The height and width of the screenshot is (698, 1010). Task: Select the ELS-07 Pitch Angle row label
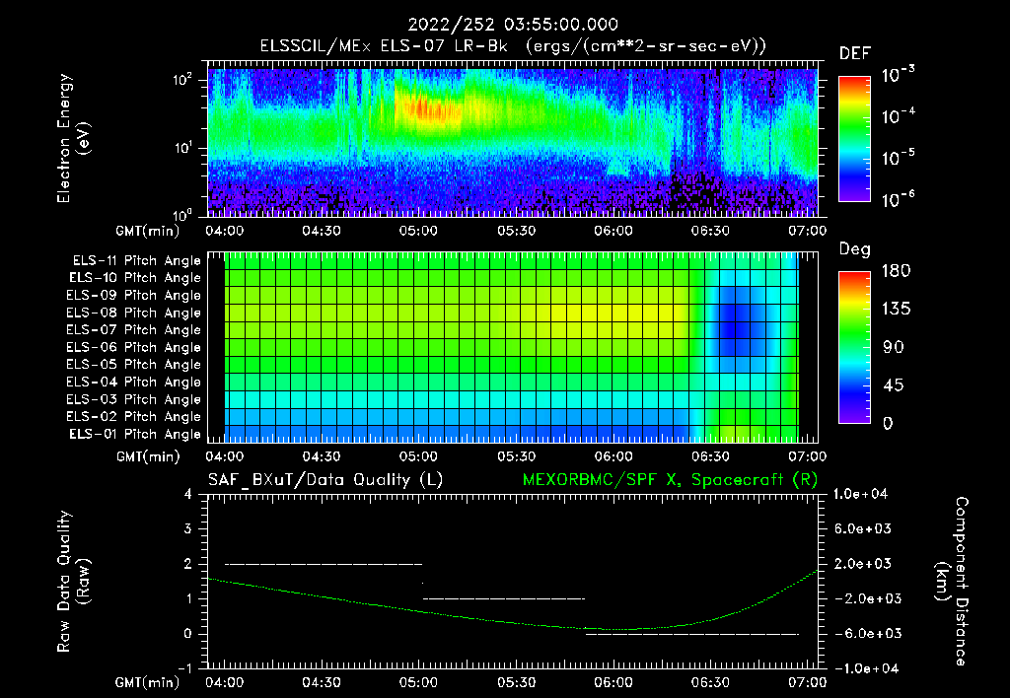pos(134,329)
